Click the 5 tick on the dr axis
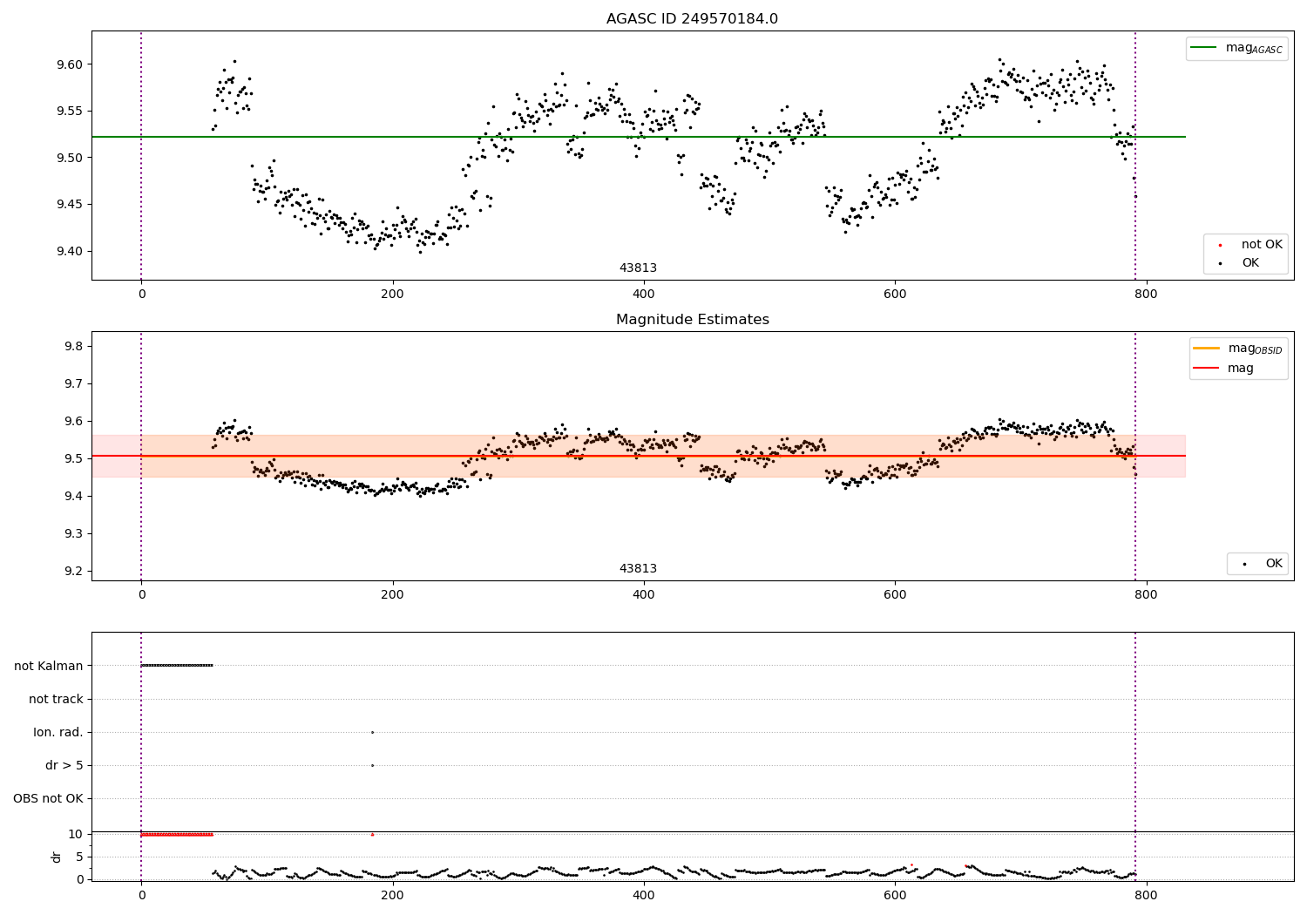This screenshot has width=1307, height=915. [79, 857]
